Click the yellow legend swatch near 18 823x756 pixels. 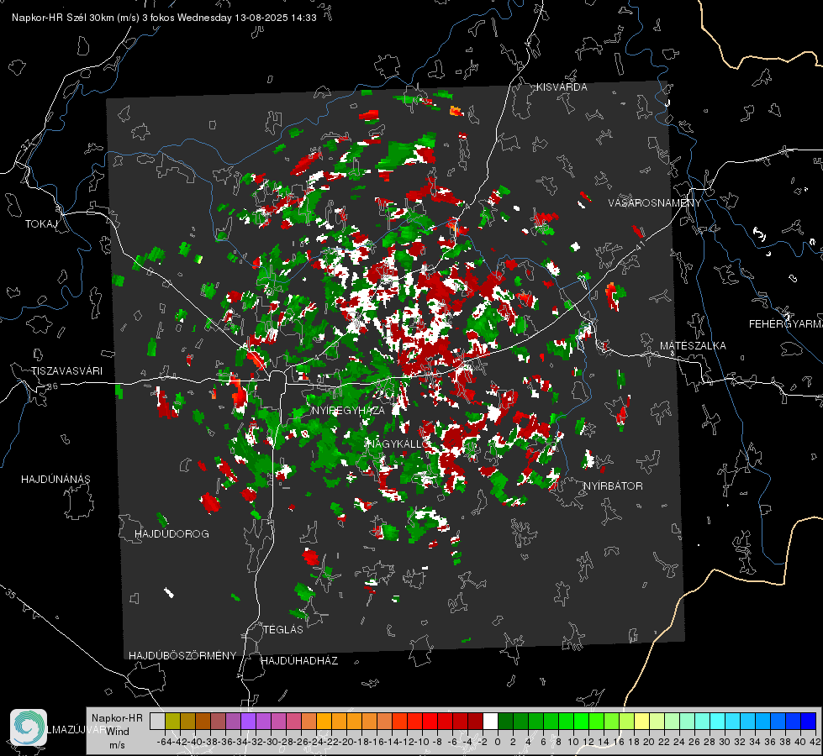coord(641,722)
